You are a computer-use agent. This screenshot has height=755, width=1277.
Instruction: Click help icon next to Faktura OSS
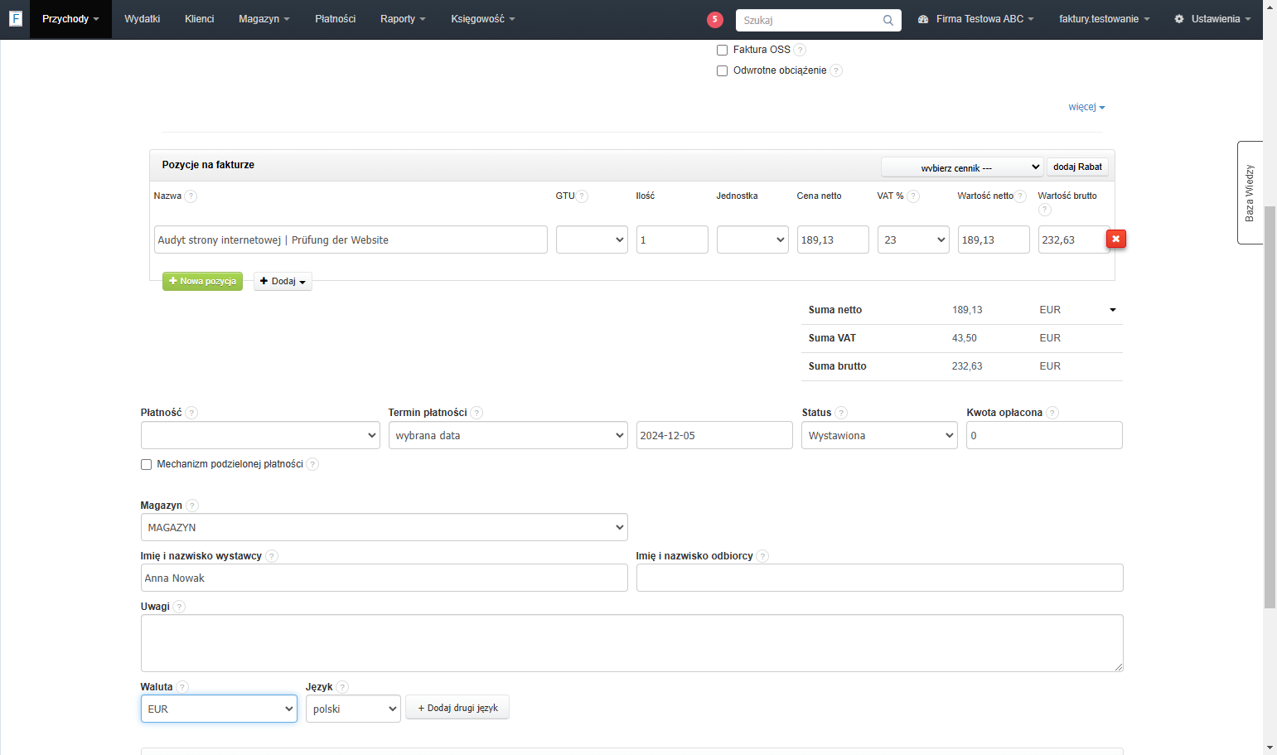(x=800, y=50)
